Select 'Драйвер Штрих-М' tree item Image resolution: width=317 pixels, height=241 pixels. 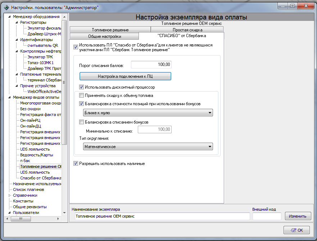coord(44,34)
